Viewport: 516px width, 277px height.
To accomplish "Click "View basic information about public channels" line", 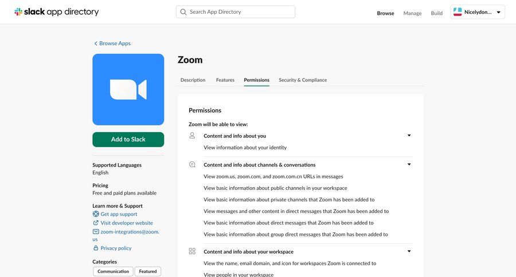I will pyautogui.click(x=275, y=188).
